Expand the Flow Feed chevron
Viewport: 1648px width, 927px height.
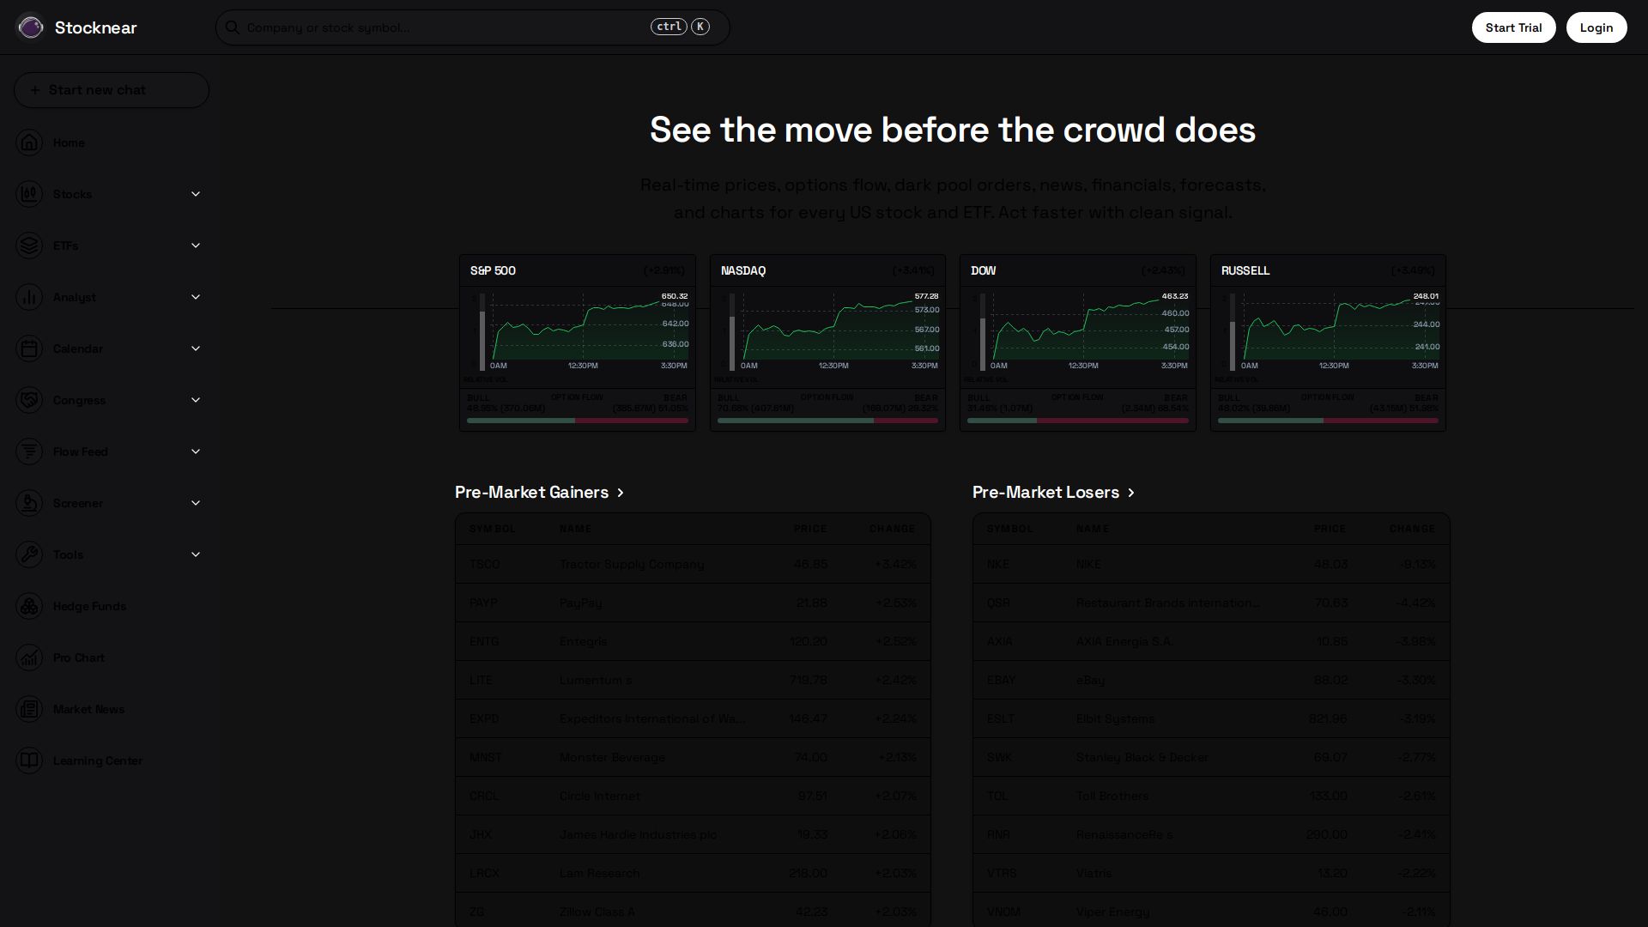196,451
